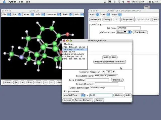Open the File menu in macOS menu bar

(21, 2)
